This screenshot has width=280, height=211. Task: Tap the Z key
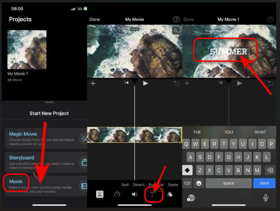pos(200,170)
